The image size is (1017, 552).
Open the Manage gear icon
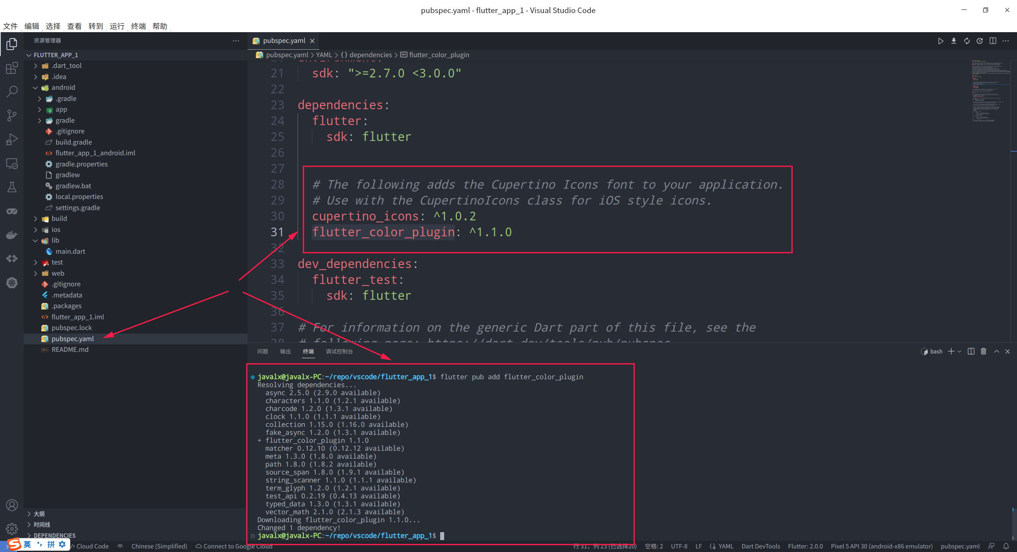coord(12,529)
